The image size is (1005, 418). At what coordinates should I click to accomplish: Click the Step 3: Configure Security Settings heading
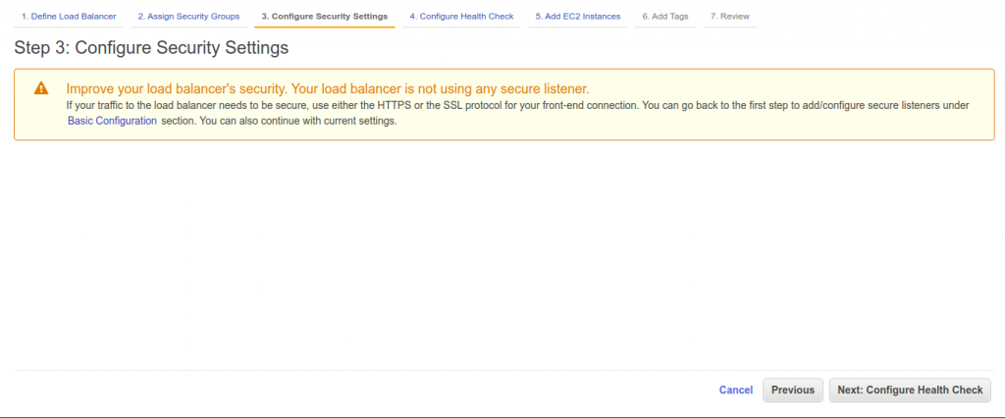tap(151, 48)
